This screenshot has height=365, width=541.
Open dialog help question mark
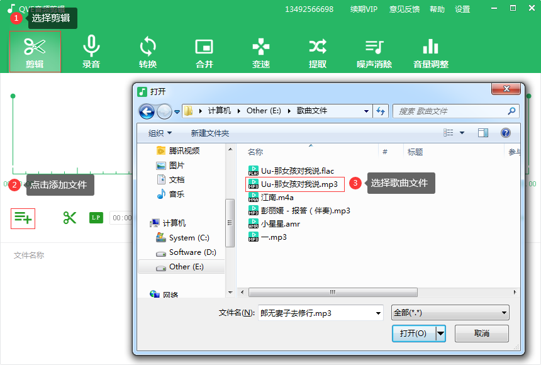[506, 133]
